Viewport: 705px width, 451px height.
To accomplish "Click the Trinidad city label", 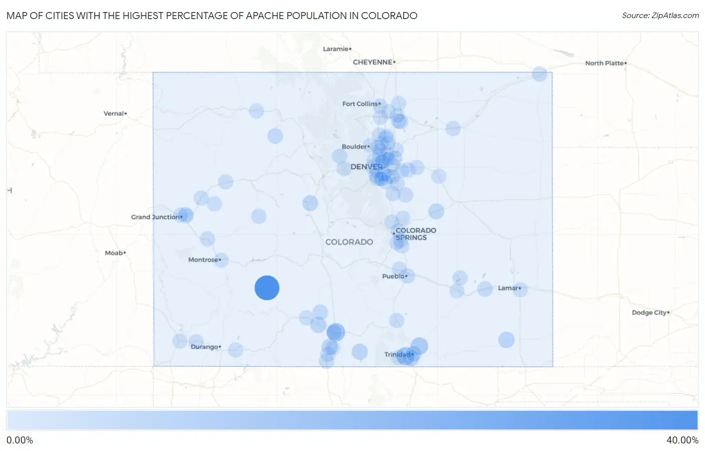I will point(398,355).
